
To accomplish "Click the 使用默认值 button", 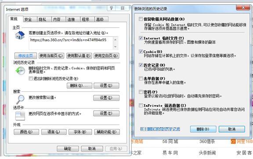I will click(79, 56).
